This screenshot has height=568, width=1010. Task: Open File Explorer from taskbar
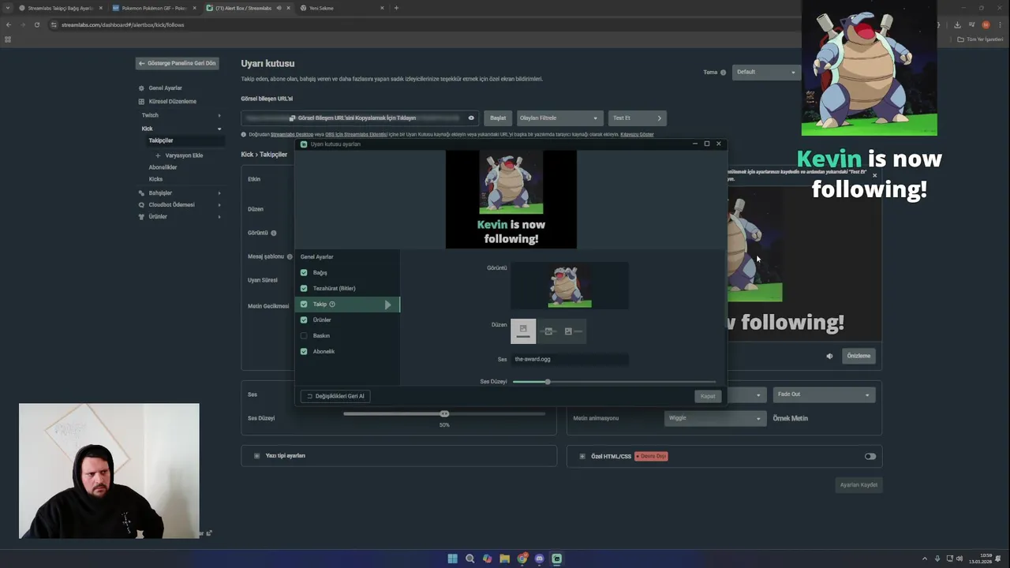click(x=504, y=559)
